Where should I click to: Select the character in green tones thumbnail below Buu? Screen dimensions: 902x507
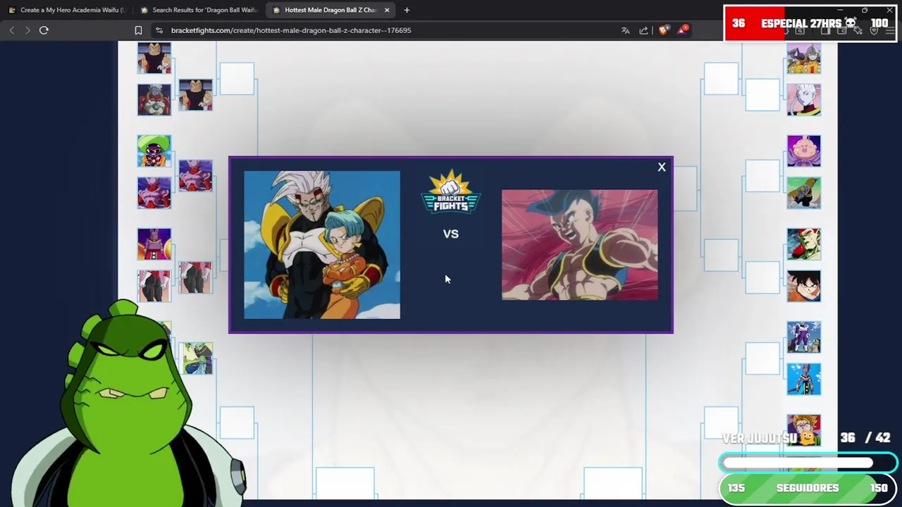tap(804, 192)
